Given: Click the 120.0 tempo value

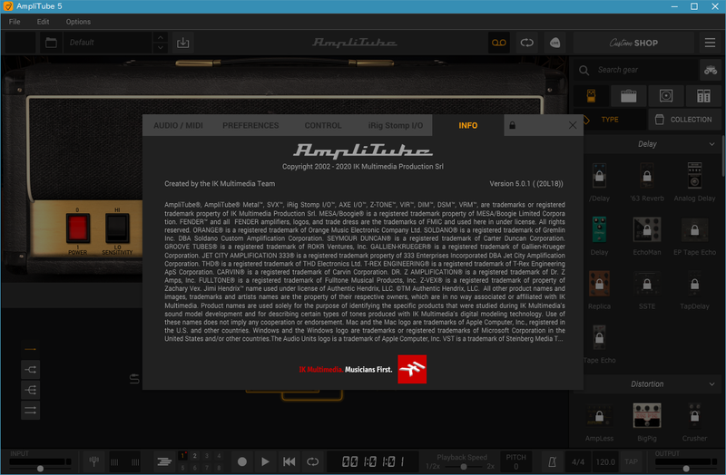Looking at the screenshot, I should [605, 461].
